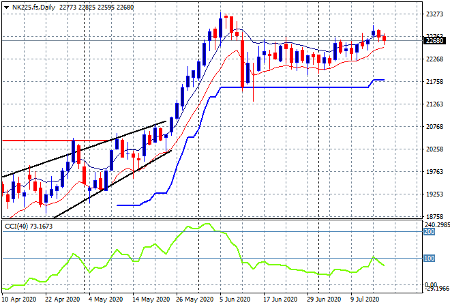Select price axis value 22268
The image size is (450, 307).
434,59
